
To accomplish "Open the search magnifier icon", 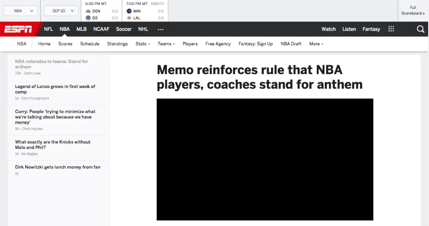I will 420,29.
